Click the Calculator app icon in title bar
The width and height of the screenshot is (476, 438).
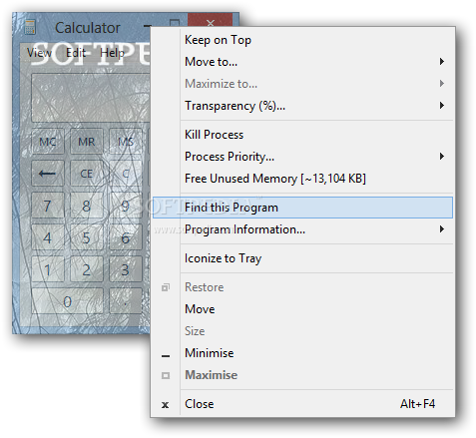pos(30,27)
